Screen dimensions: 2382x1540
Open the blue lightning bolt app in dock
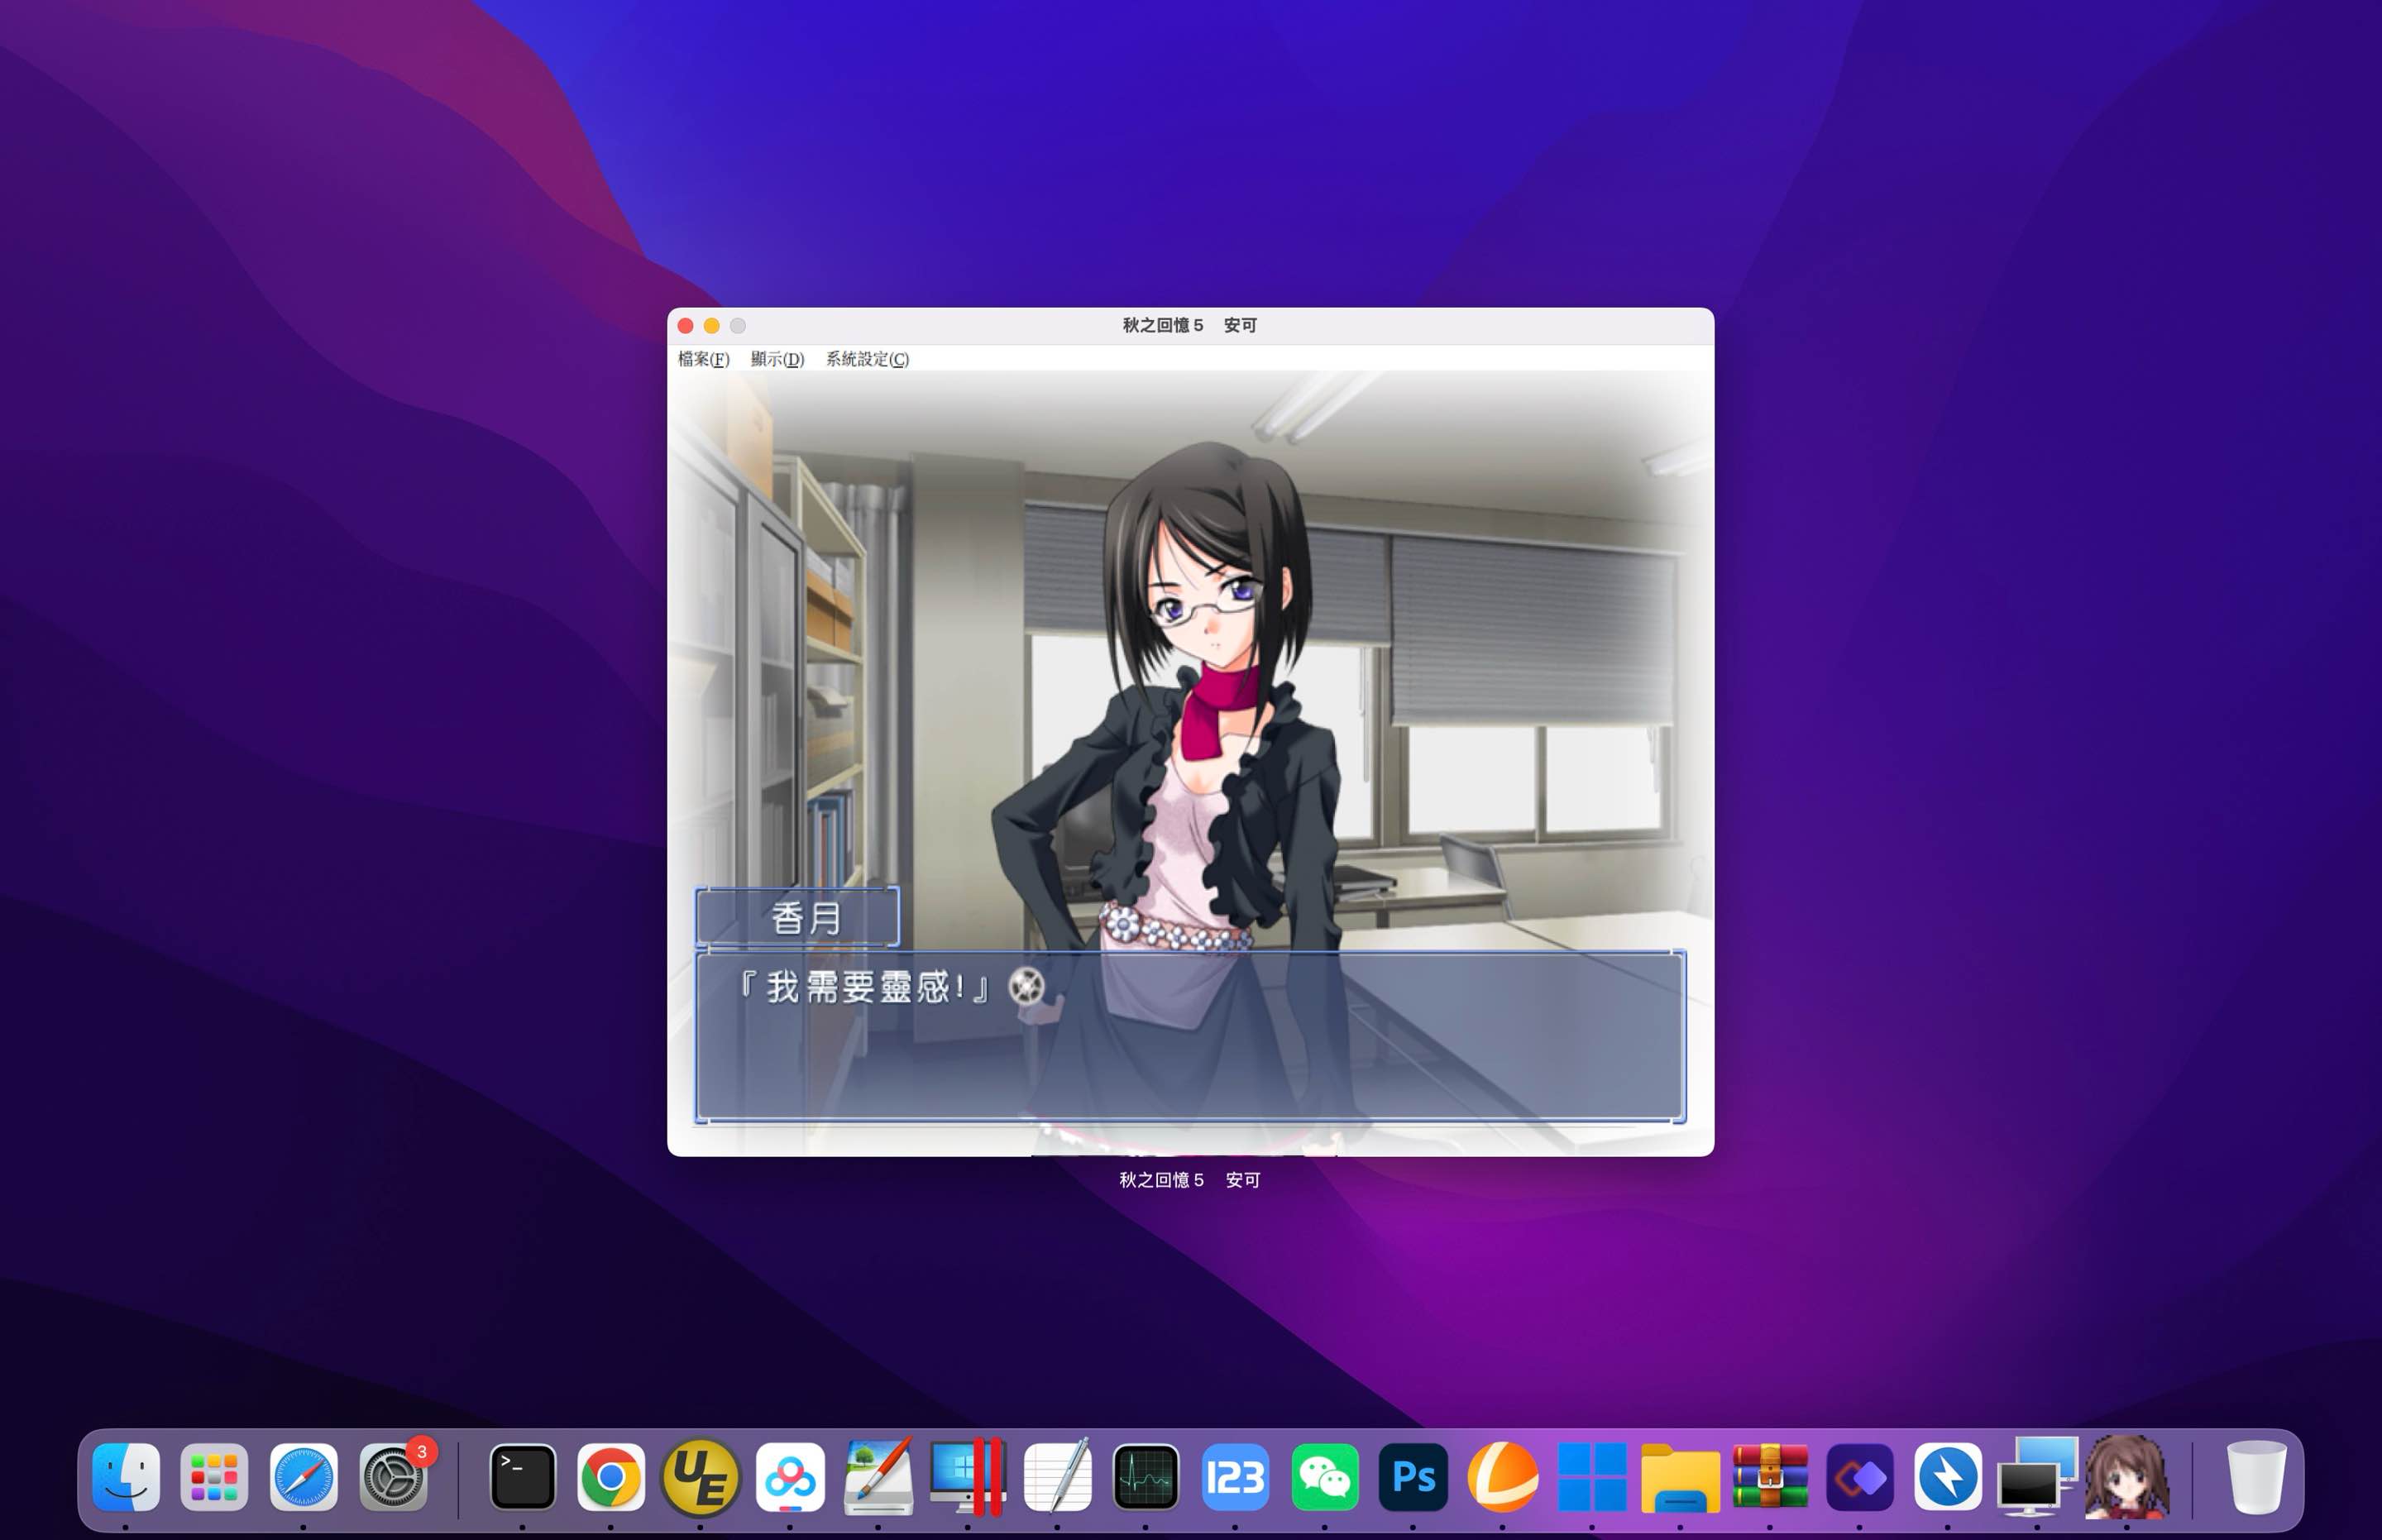[x=1948, y=1476]
